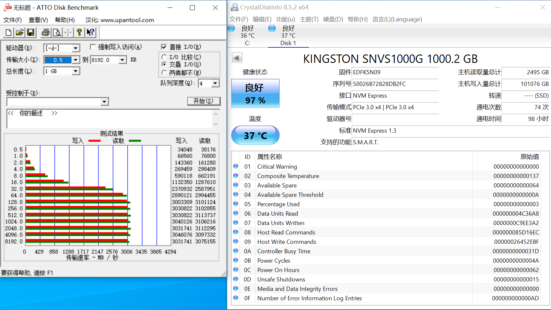The height and width of the screenshot is (310, 551).
Task: Click status orb of Percentage Used row
Action: point(236,204)
